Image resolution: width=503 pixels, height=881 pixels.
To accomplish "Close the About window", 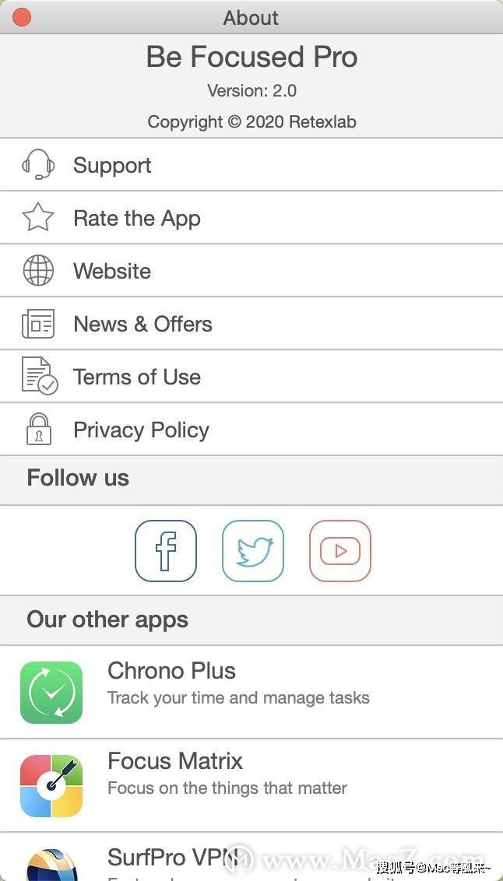I will tap(22, 17).
